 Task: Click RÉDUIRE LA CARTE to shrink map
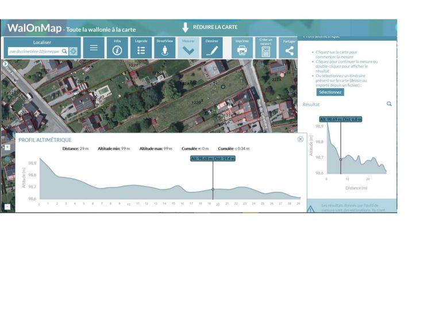pos(209,27)
